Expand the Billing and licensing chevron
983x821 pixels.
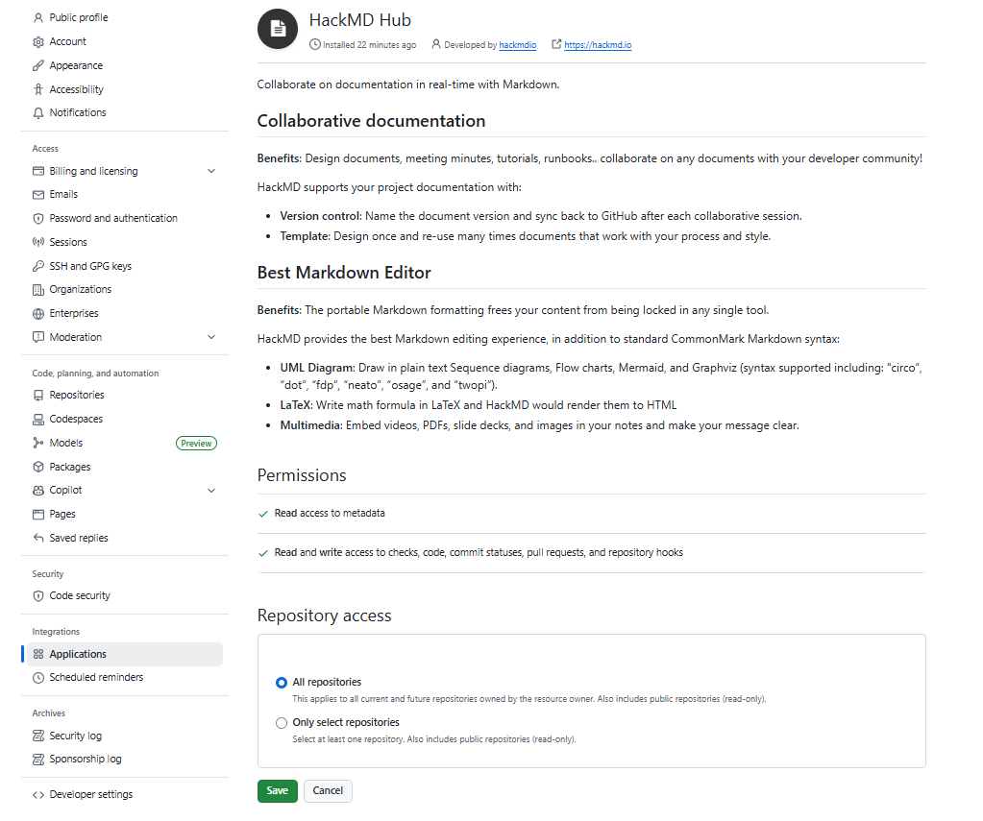[211, 171]
